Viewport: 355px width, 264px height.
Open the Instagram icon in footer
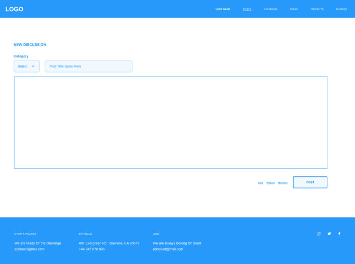tap(318, 234)
